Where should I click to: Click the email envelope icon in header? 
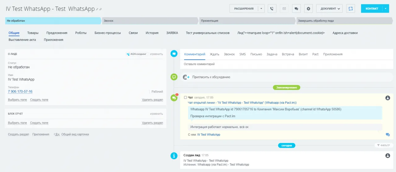284,9
